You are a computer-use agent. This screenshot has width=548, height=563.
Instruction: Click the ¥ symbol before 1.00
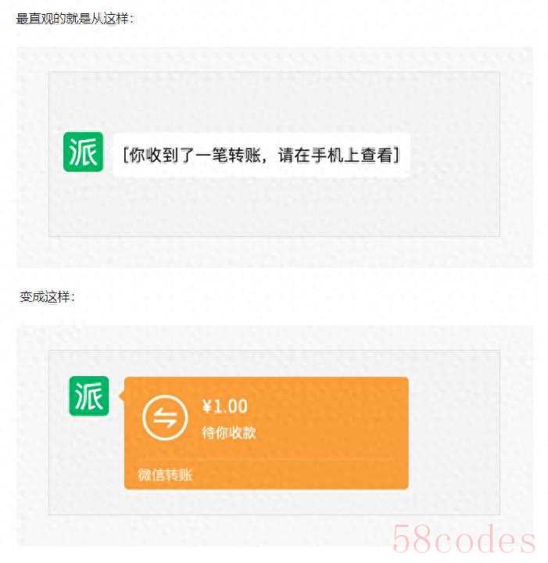[207, 407]
